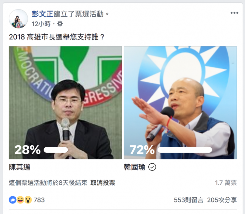Click the 韓國瑜 candidate name label
This screenshot has height=214, width=245.
point(134,167)
